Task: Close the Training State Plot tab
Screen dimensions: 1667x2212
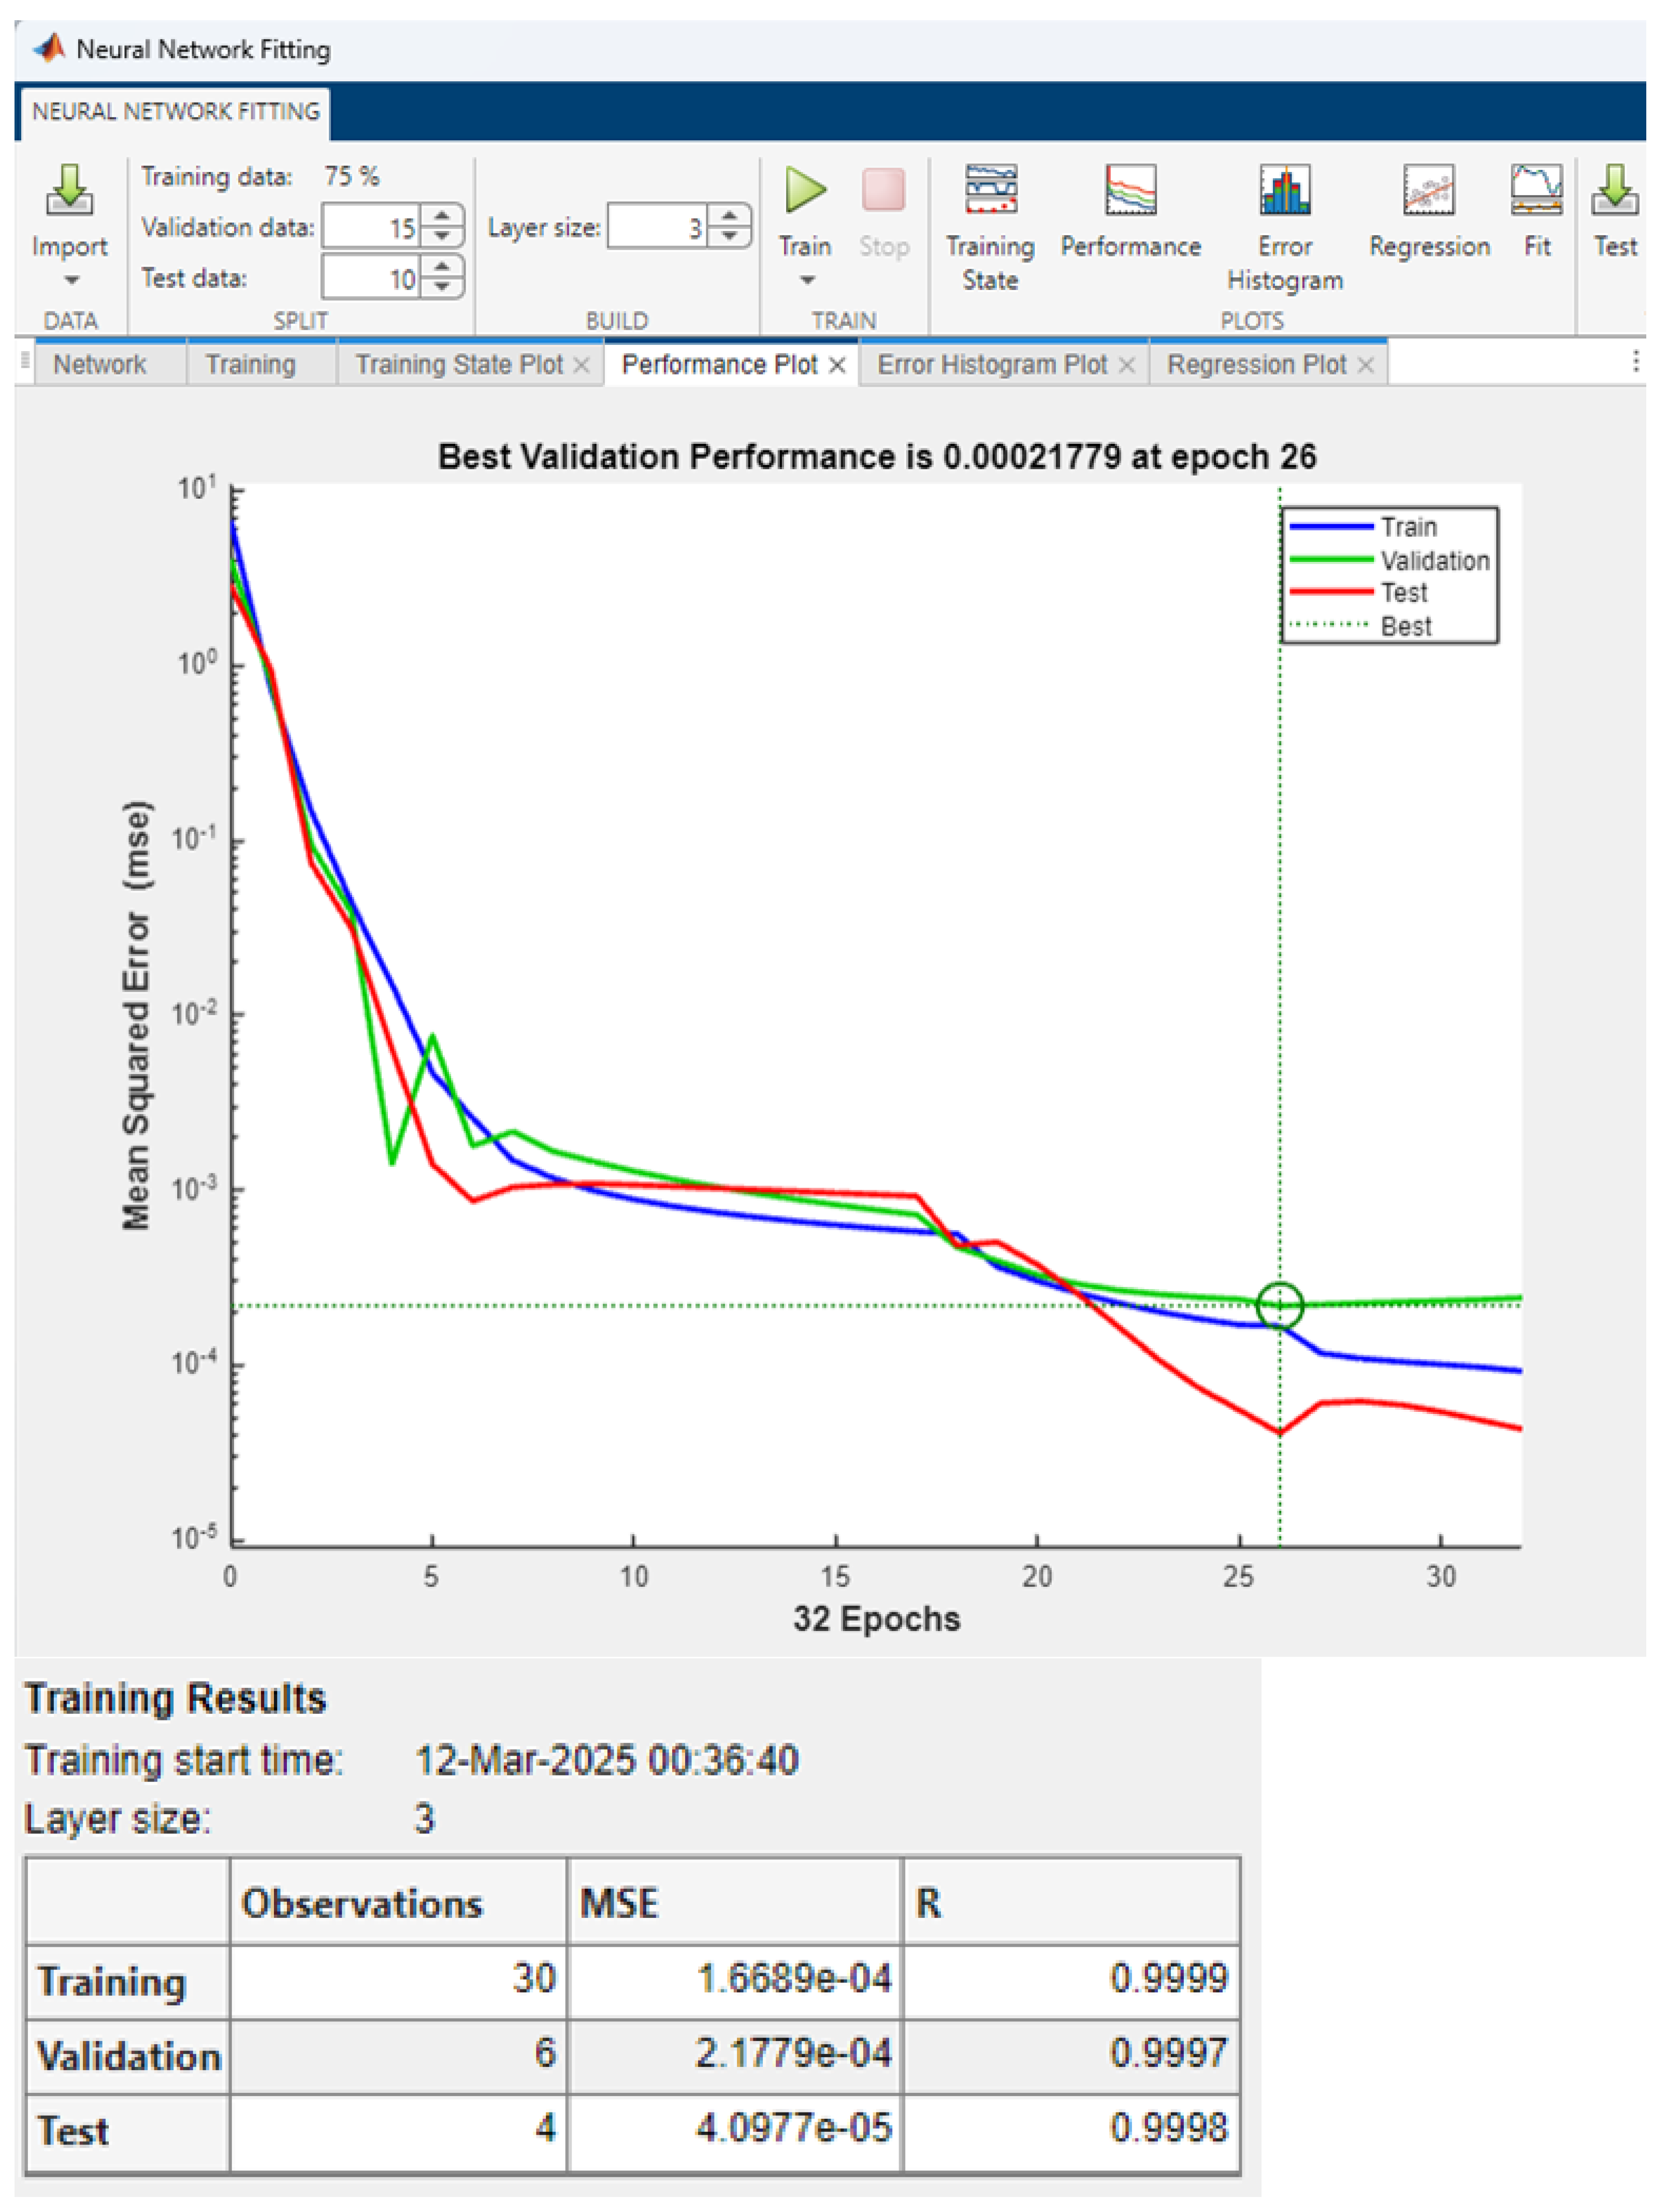Action: (x=581, y=366)
